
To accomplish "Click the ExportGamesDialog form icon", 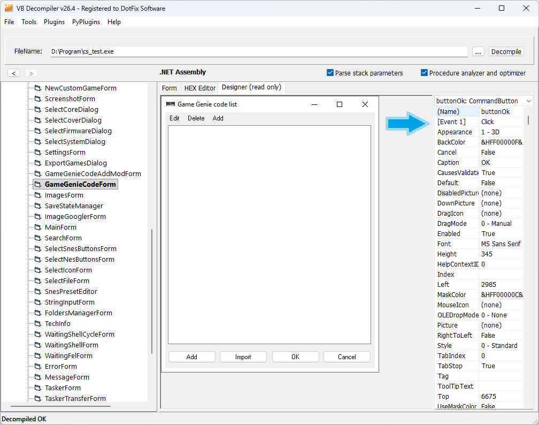I will 38,163.
